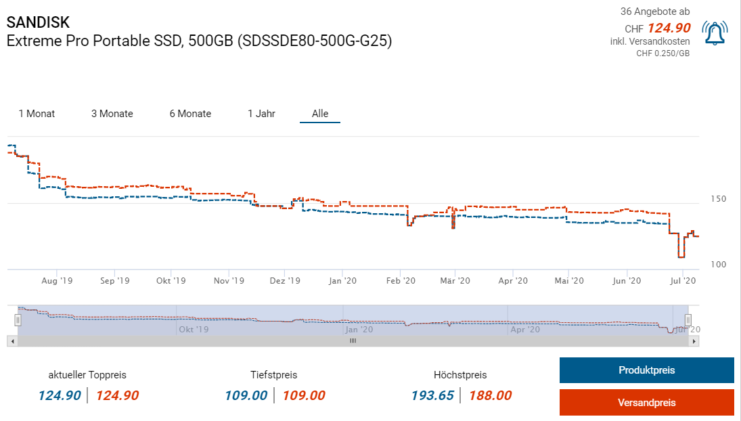Click the Extreme Pro Portable SSD title
Screen dimensions: 741x421
(199, 41)
